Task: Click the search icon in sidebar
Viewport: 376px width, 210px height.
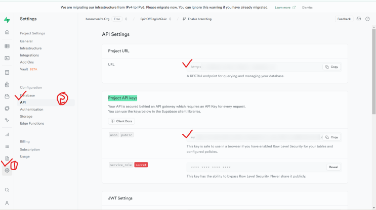Action: [x=7, y=190]
